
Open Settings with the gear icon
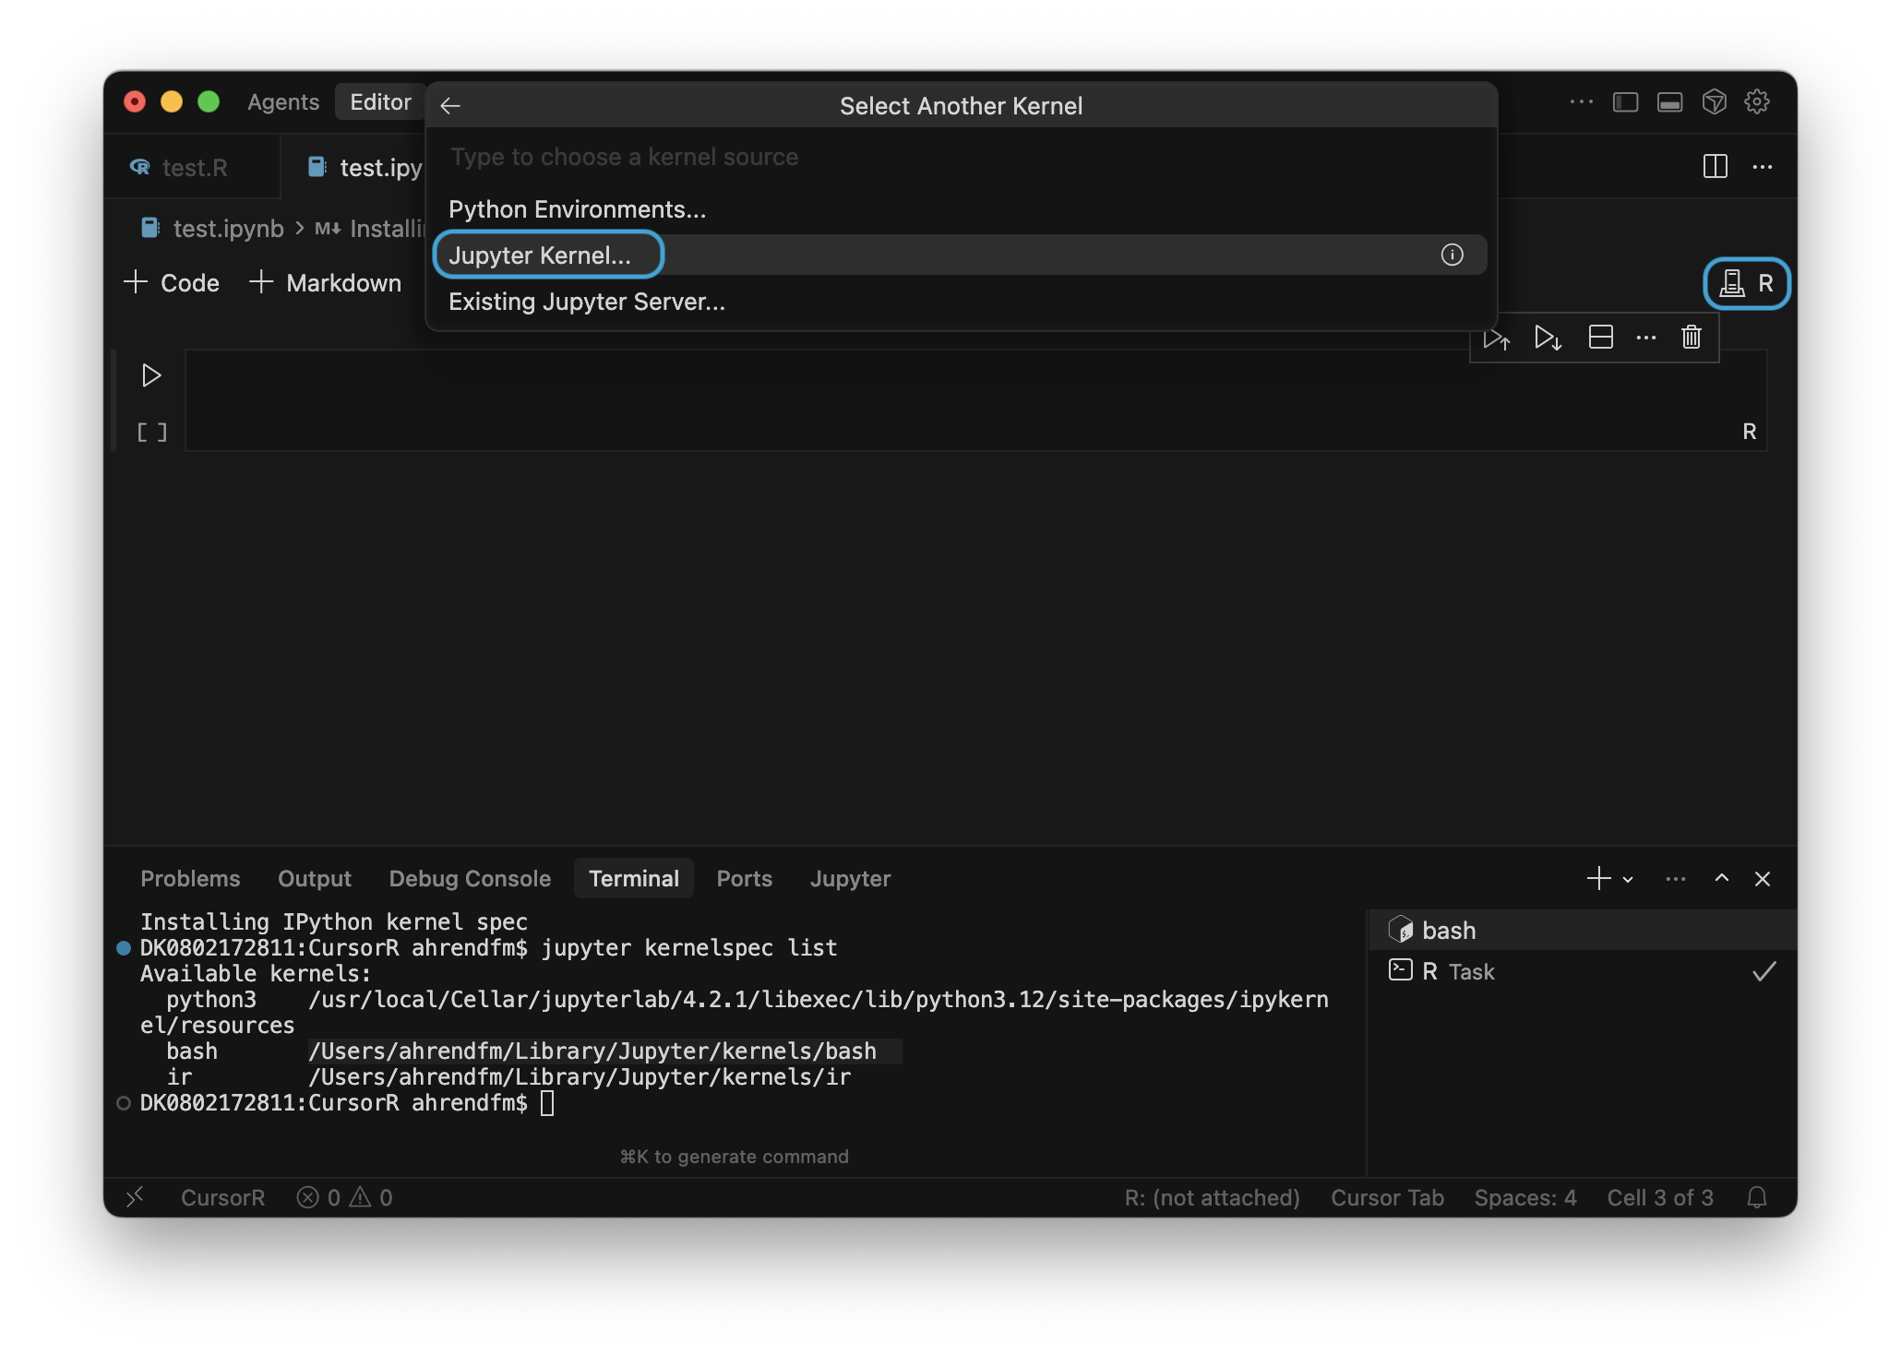(x=1757, y=101)
